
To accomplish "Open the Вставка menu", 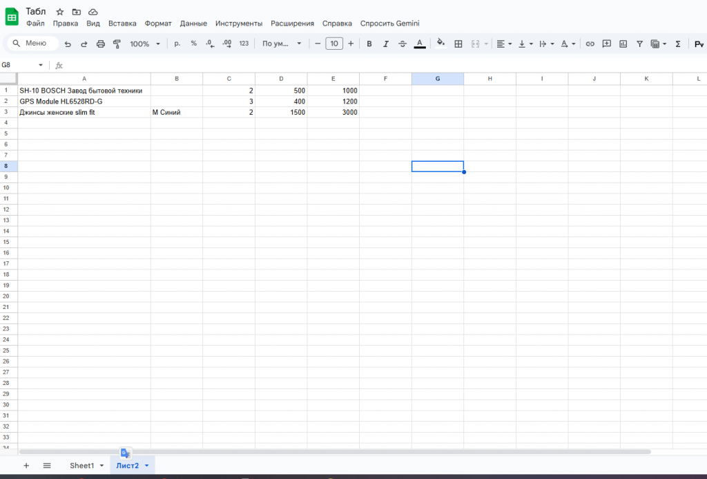I will coord(122,23).
